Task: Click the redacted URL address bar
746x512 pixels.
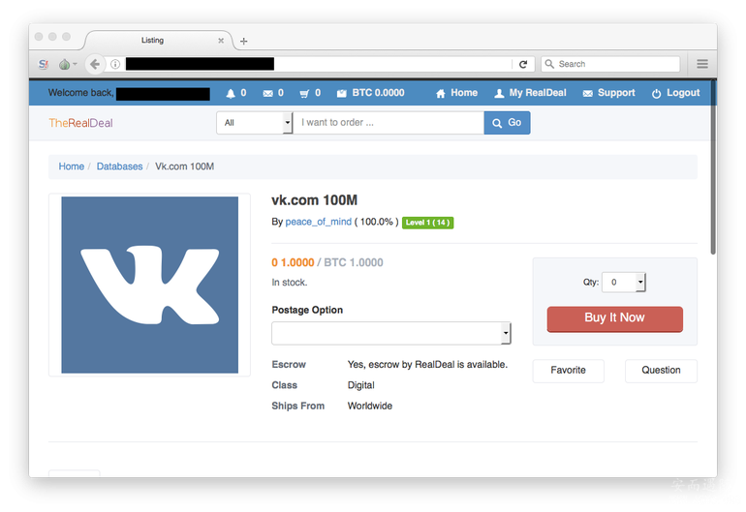Action: click(x=200, y=64)
